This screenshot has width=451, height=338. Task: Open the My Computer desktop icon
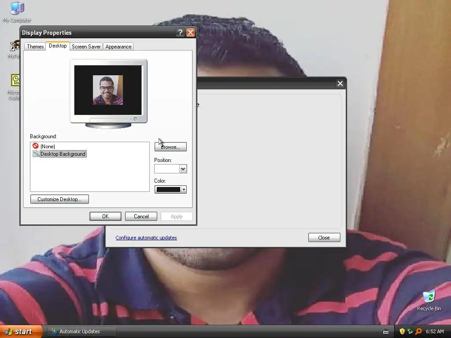[17, 11]
